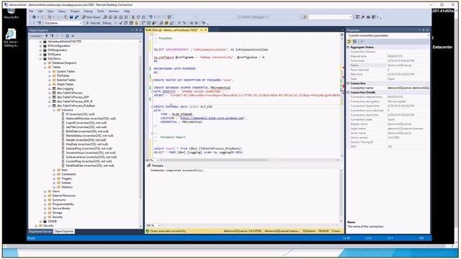The image size is (461, 259).
Task: Open the File menu
Action: (x=31, y=12)
